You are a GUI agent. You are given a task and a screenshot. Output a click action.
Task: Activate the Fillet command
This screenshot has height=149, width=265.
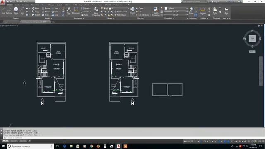click(x=55, y=12)
